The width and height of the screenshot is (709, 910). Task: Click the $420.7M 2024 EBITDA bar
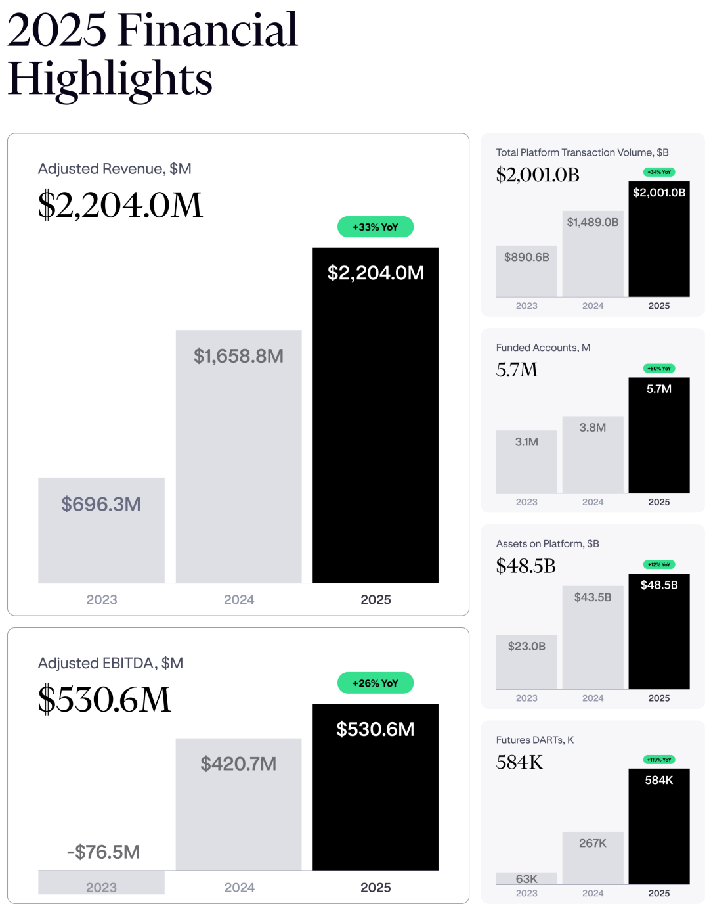tap(238, 804)
